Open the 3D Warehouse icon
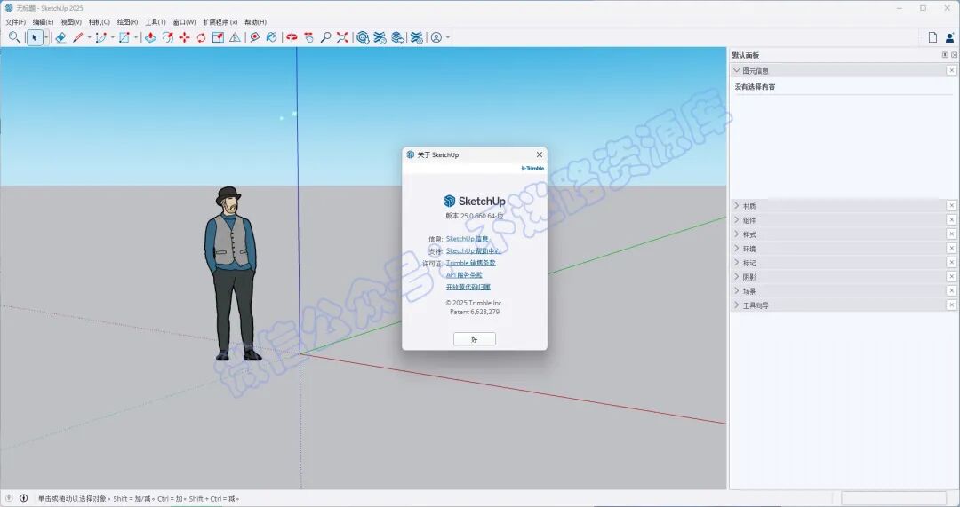 click(x=363, y=37)
